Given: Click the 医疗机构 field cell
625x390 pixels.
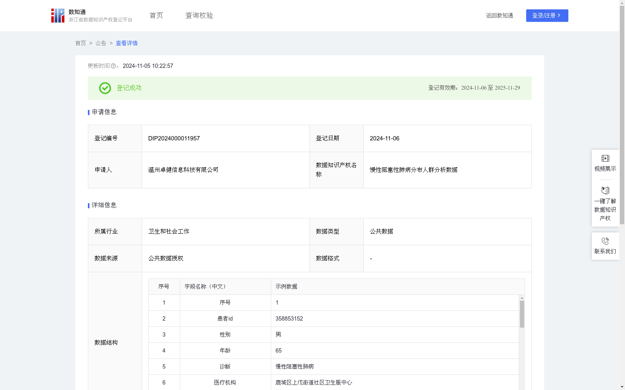Looking at the screenshot, I should click(225, 383).
